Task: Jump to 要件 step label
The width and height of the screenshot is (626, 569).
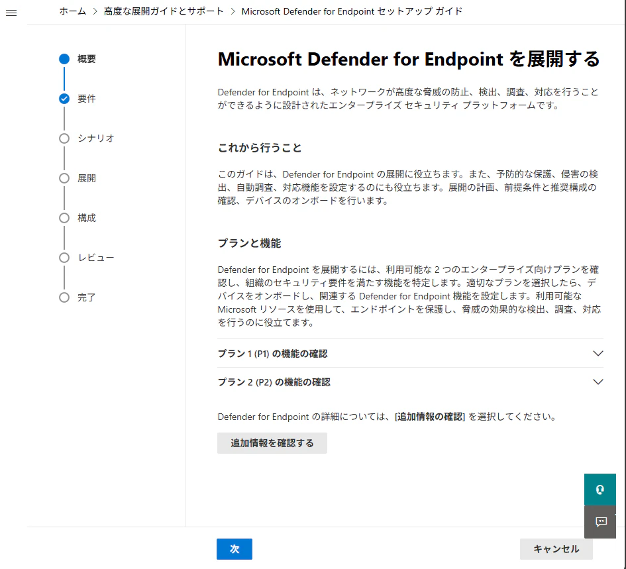Action: coord(87,99)
